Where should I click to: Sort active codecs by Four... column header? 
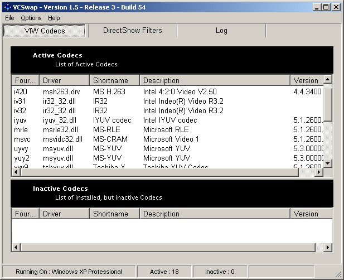[x=25, y=80]
